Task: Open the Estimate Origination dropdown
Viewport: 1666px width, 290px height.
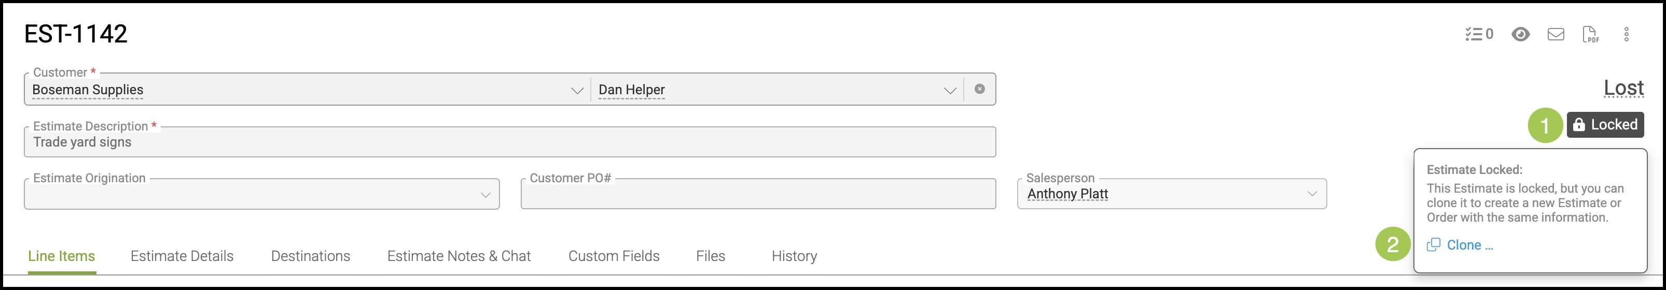Action: pos(262,194)
